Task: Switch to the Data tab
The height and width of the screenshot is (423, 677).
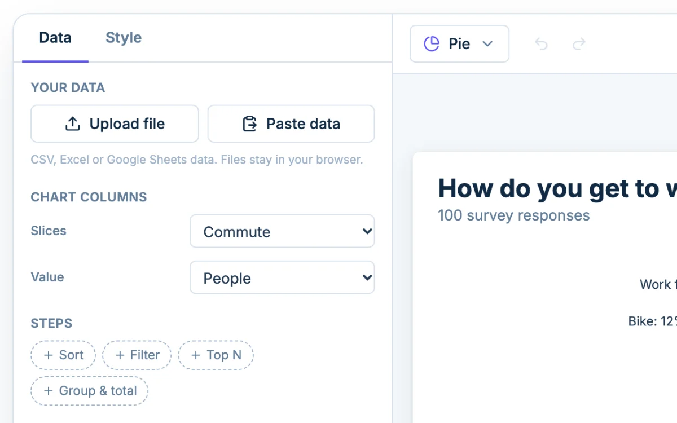Action: coord(55,38)
